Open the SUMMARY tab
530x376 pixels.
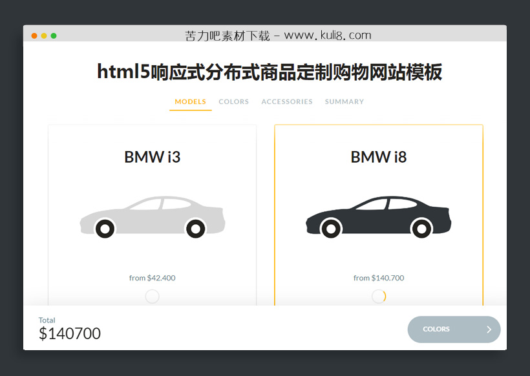(x=344, y=101)
